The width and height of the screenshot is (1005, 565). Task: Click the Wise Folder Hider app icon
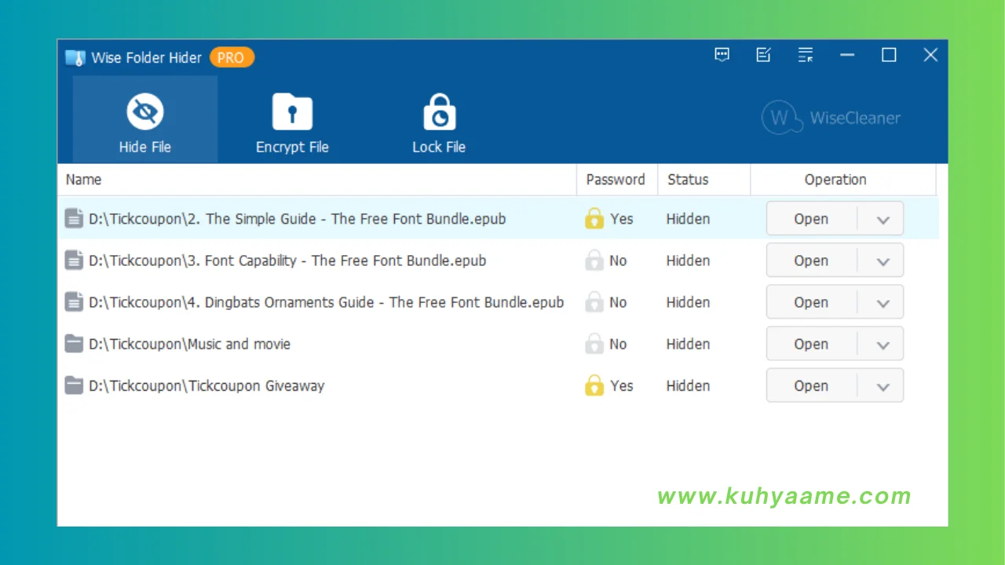click(75, 57)
